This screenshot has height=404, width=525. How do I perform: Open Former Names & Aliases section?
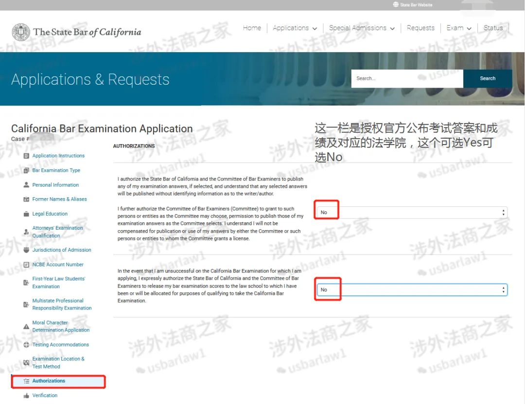pos(60,199)
